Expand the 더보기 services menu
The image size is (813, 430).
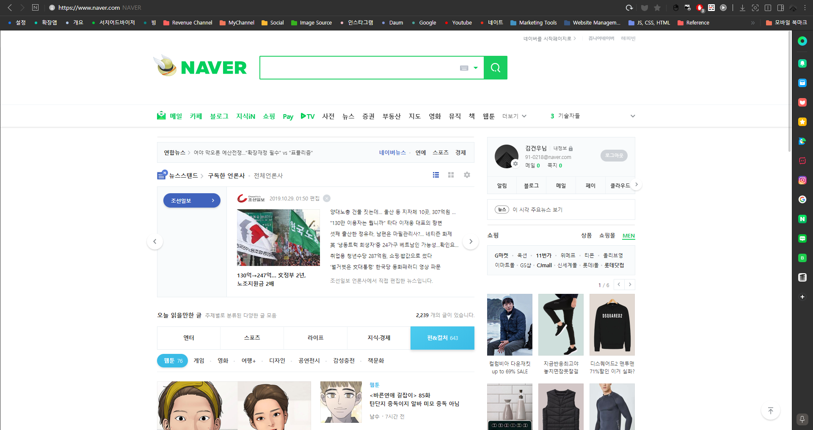514,116
